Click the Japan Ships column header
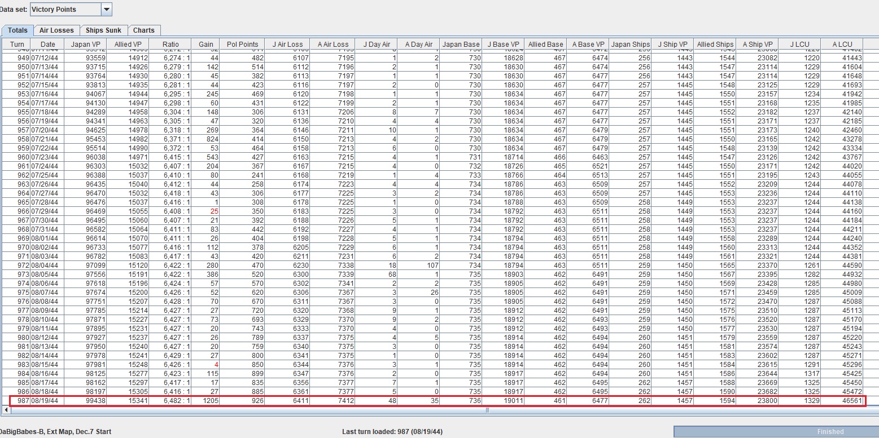Image resolution: width=879 pixels, height=438 pixels. [x=631, y=44]
